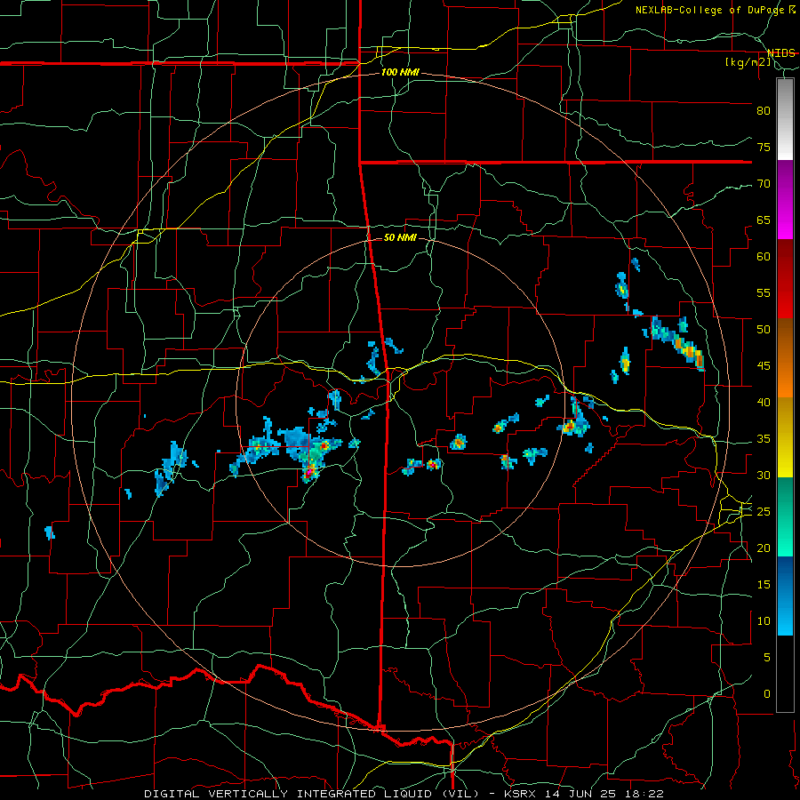Click the 30 value on the color scale
Viewport: 800px width, 800px height.
pos(764,476)
